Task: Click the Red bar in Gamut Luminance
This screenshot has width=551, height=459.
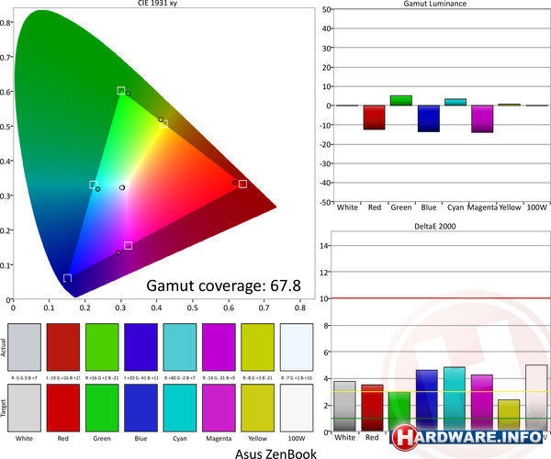Action: [375, 118]
